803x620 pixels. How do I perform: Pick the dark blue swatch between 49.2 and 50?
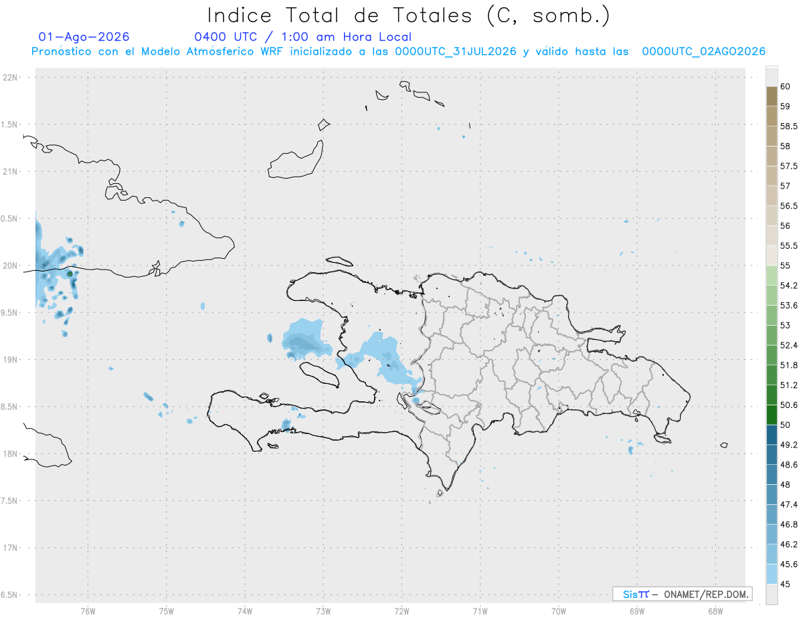(772, 435)
